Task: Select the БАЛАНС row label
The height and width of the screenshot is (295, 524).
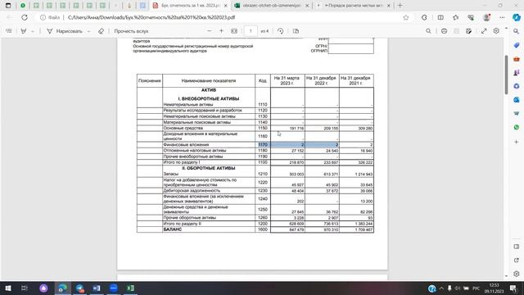Action: coord(173,229)
